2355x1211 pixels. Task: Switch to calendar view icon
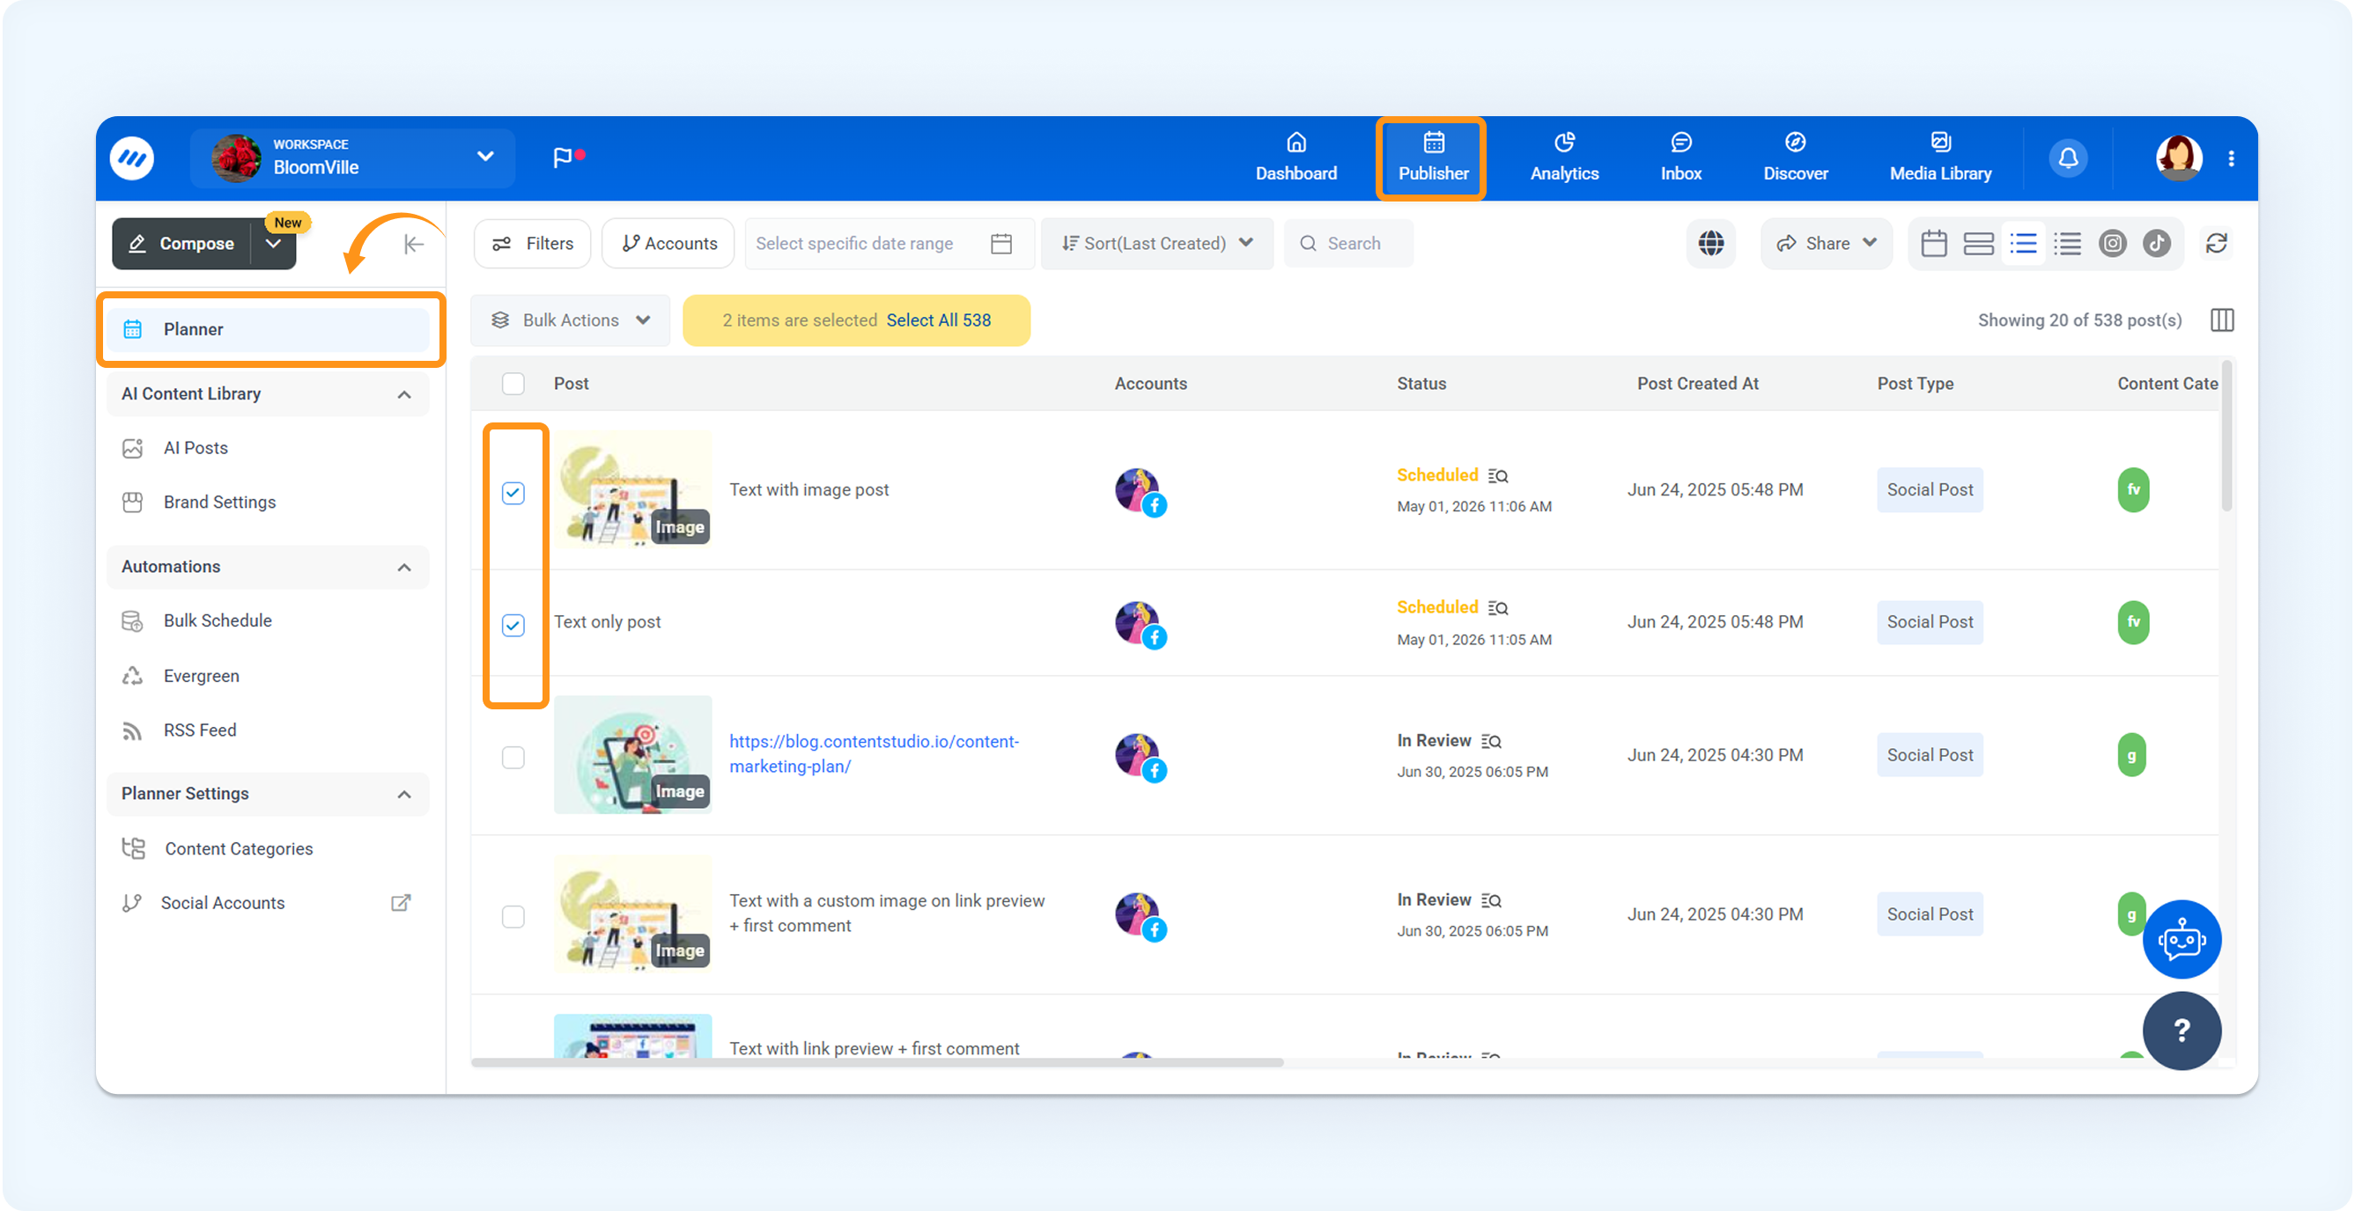click(1933, 244)
